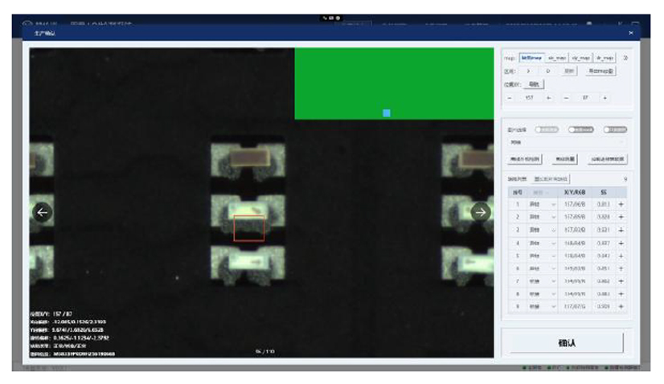Select defect row 9 coordinate cell
This screenshot has width=664, height=384.
[x=575, y=306]
